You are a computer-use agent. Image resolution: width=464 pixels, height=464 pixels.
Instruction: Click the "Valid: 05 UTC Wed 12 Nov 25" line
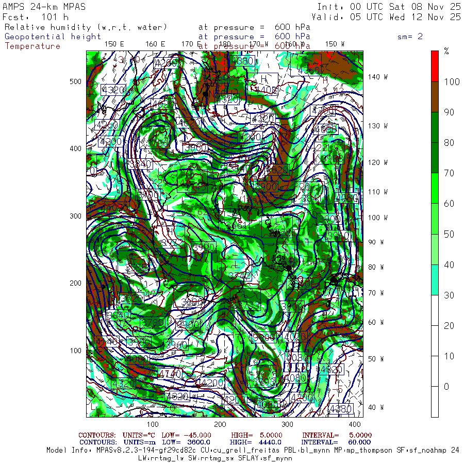(386, 17)
